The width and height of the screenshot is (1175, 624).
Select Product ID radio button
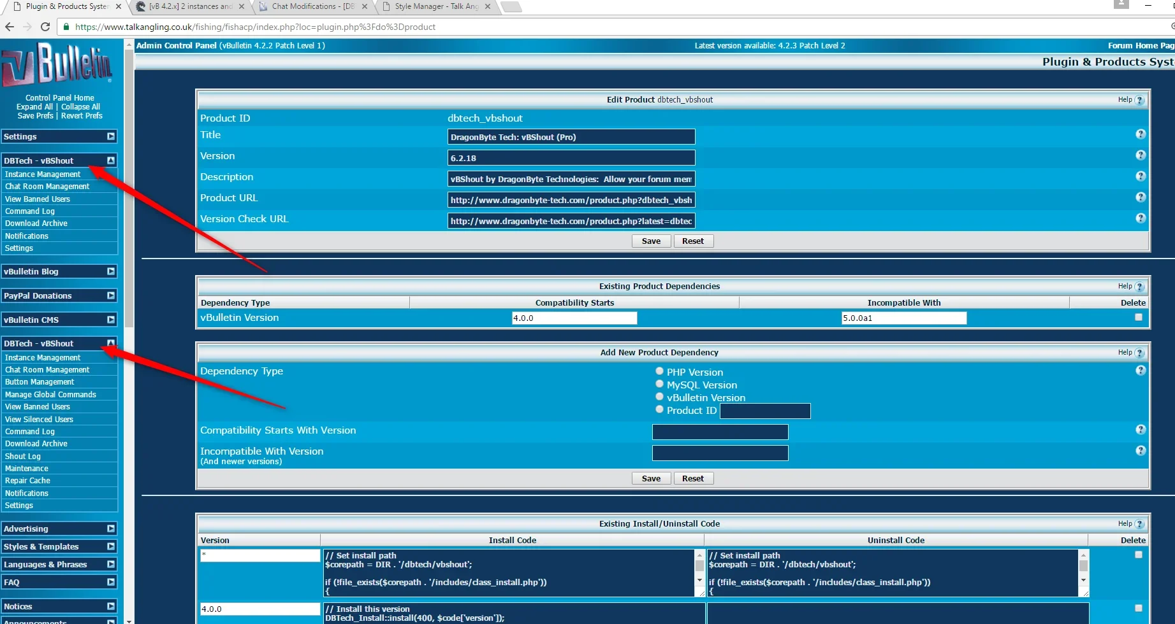(x=660, y=409)
